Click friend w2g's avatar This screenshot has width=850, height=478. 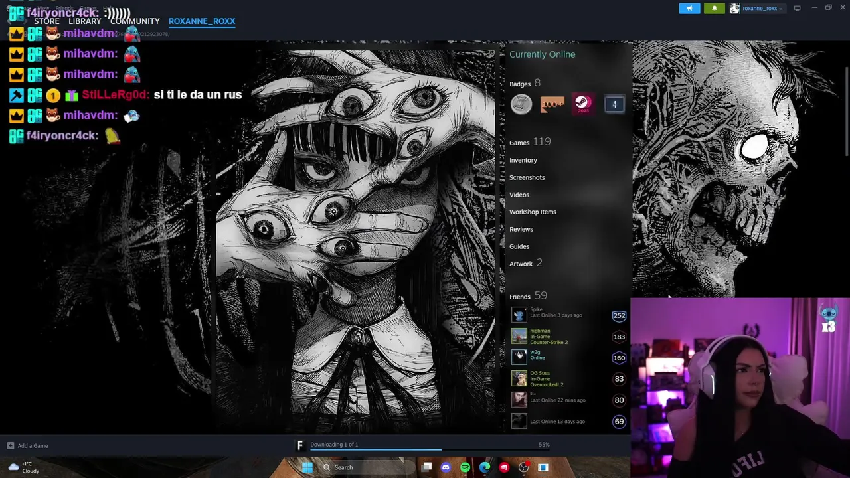pyautogui.click(x=519, y=358)
